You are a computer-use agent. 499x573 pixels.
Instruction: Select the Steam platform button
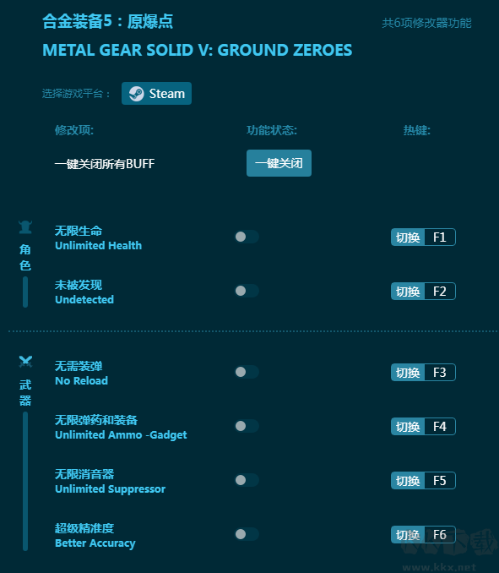tap(156, 94)
